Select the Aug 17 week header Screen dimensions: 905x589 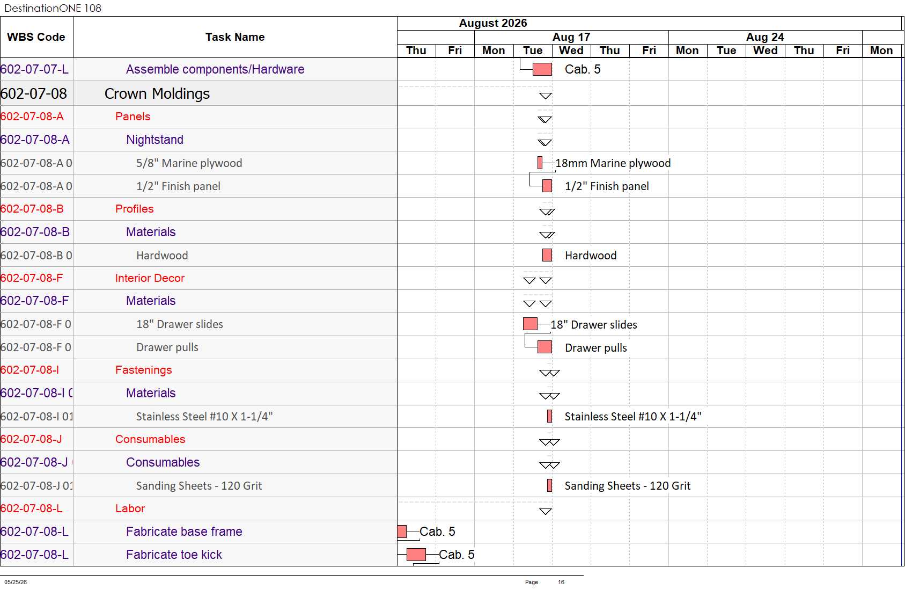tap(571, 37)
